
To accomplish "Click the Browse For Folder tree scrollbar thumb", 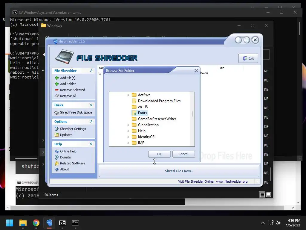I will tap(192, 114).
